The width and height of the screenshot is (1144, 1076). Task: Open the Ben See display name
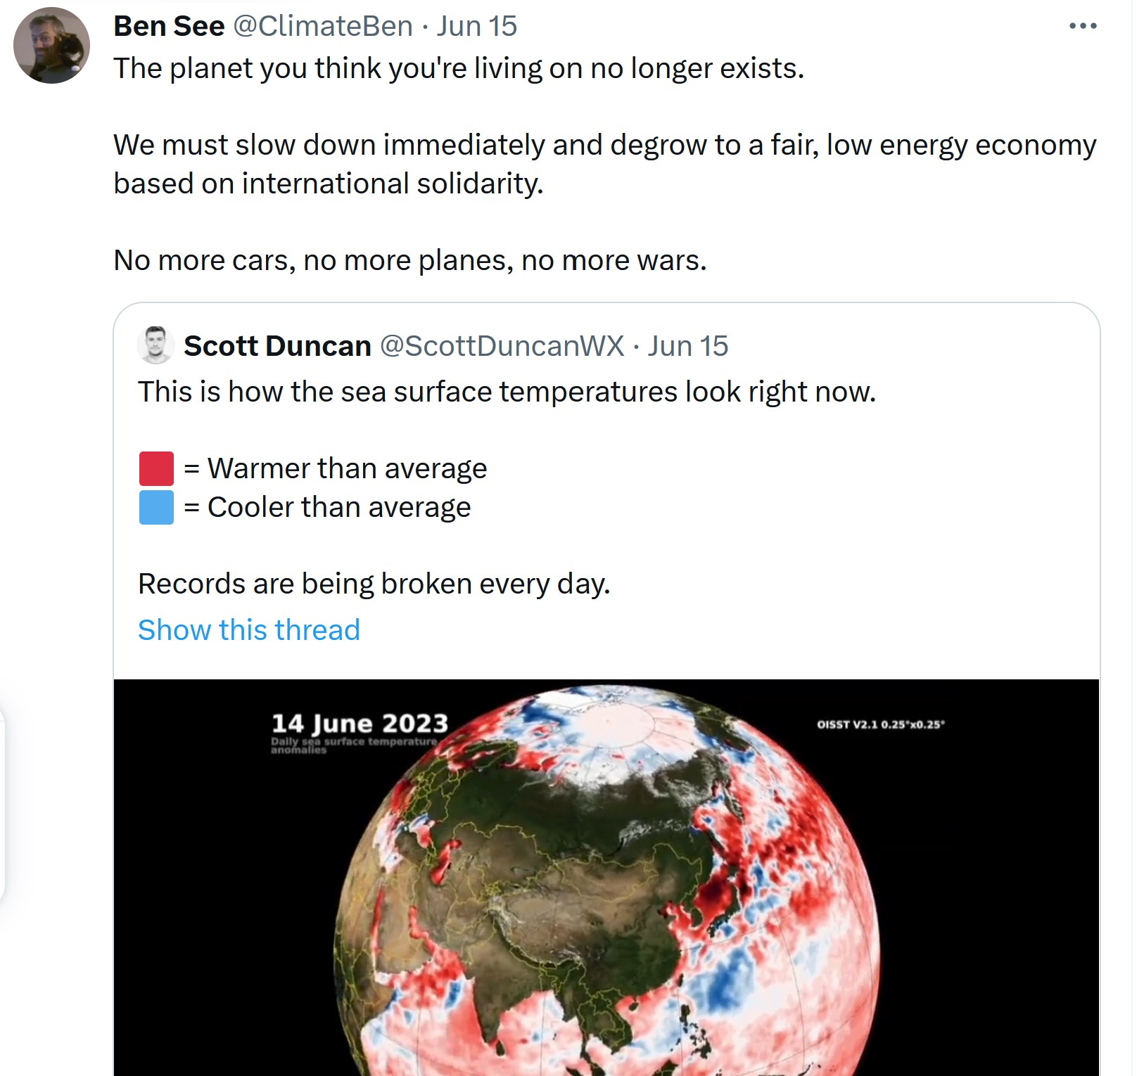[169, 27]
